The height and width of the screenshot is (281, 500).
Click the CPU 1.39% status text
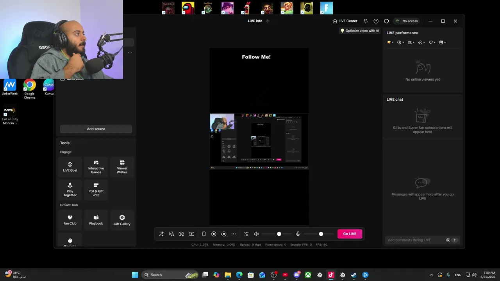click(x=200, y=245)
